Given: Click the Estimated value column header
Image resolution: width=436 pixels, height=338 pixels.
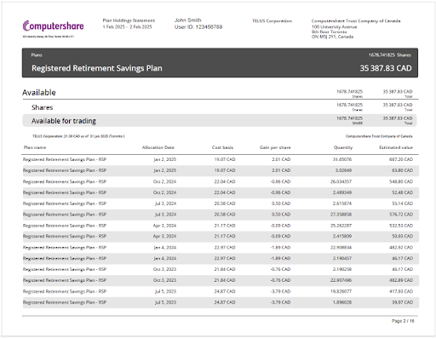Looking at the screenshot, I should click(x=396, y=147).
